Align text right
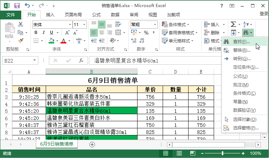Screen dimensions: 269x158 pyautogui.click(x=110, y=33)
